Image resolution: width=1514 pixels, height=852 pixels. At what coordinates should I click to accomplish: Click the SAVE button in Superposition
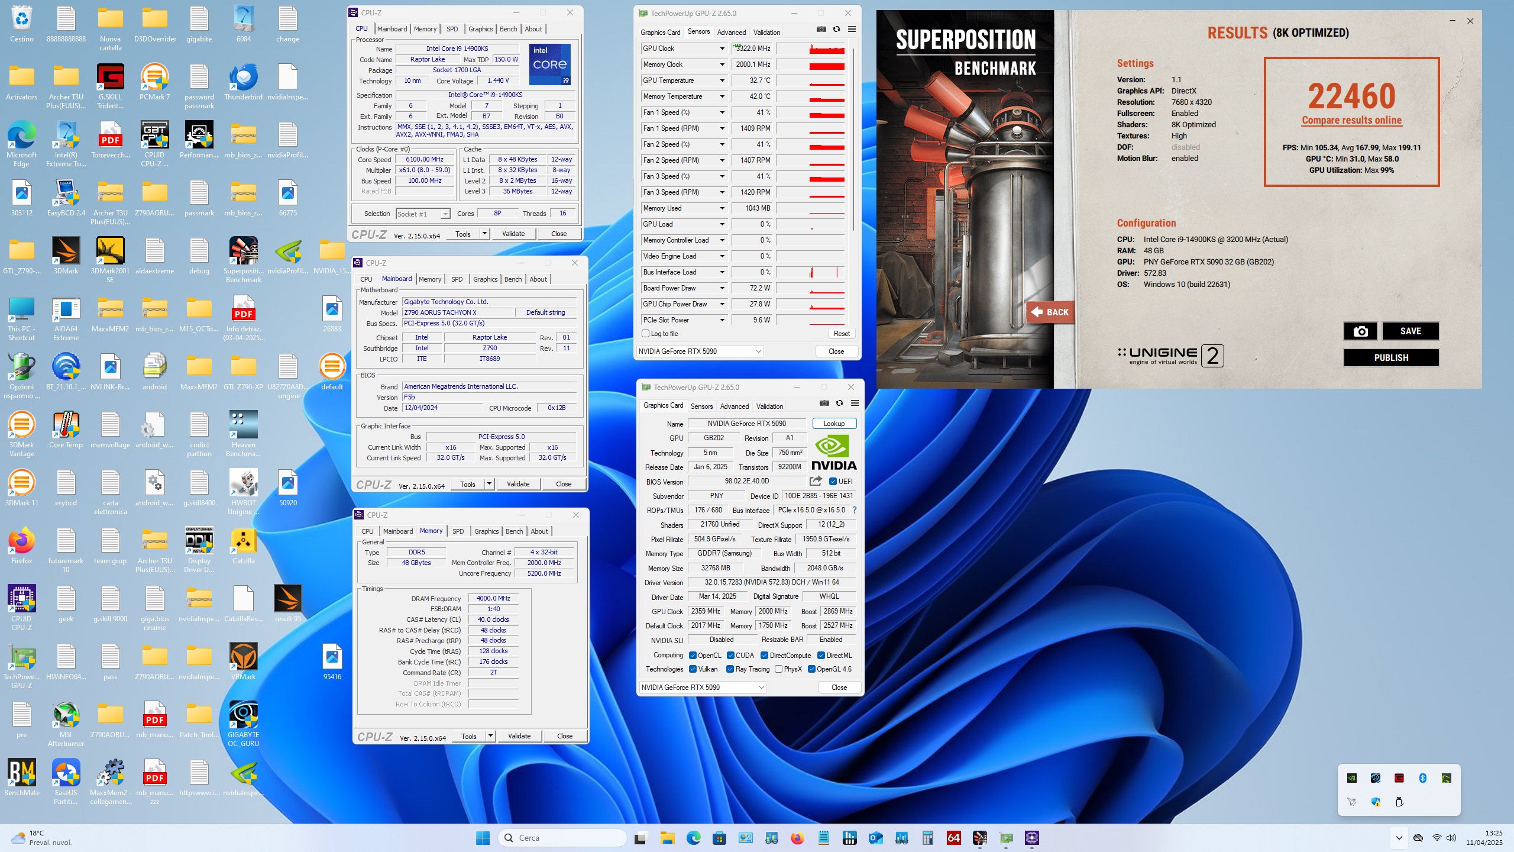tap(1411, 331)
